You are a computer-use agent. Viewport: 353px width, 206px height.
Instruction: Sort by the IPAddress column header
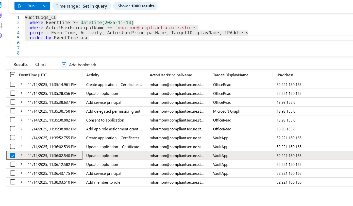285,75
